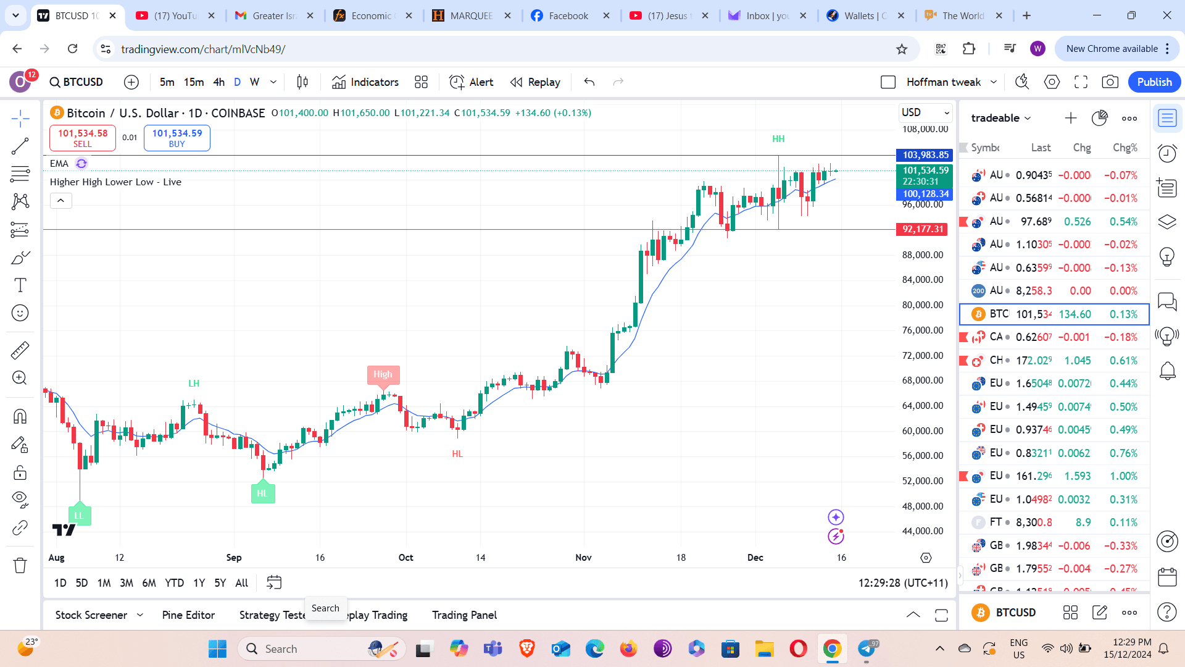
Task: Toggle stay in drawing mode
Action: [20, 445]
